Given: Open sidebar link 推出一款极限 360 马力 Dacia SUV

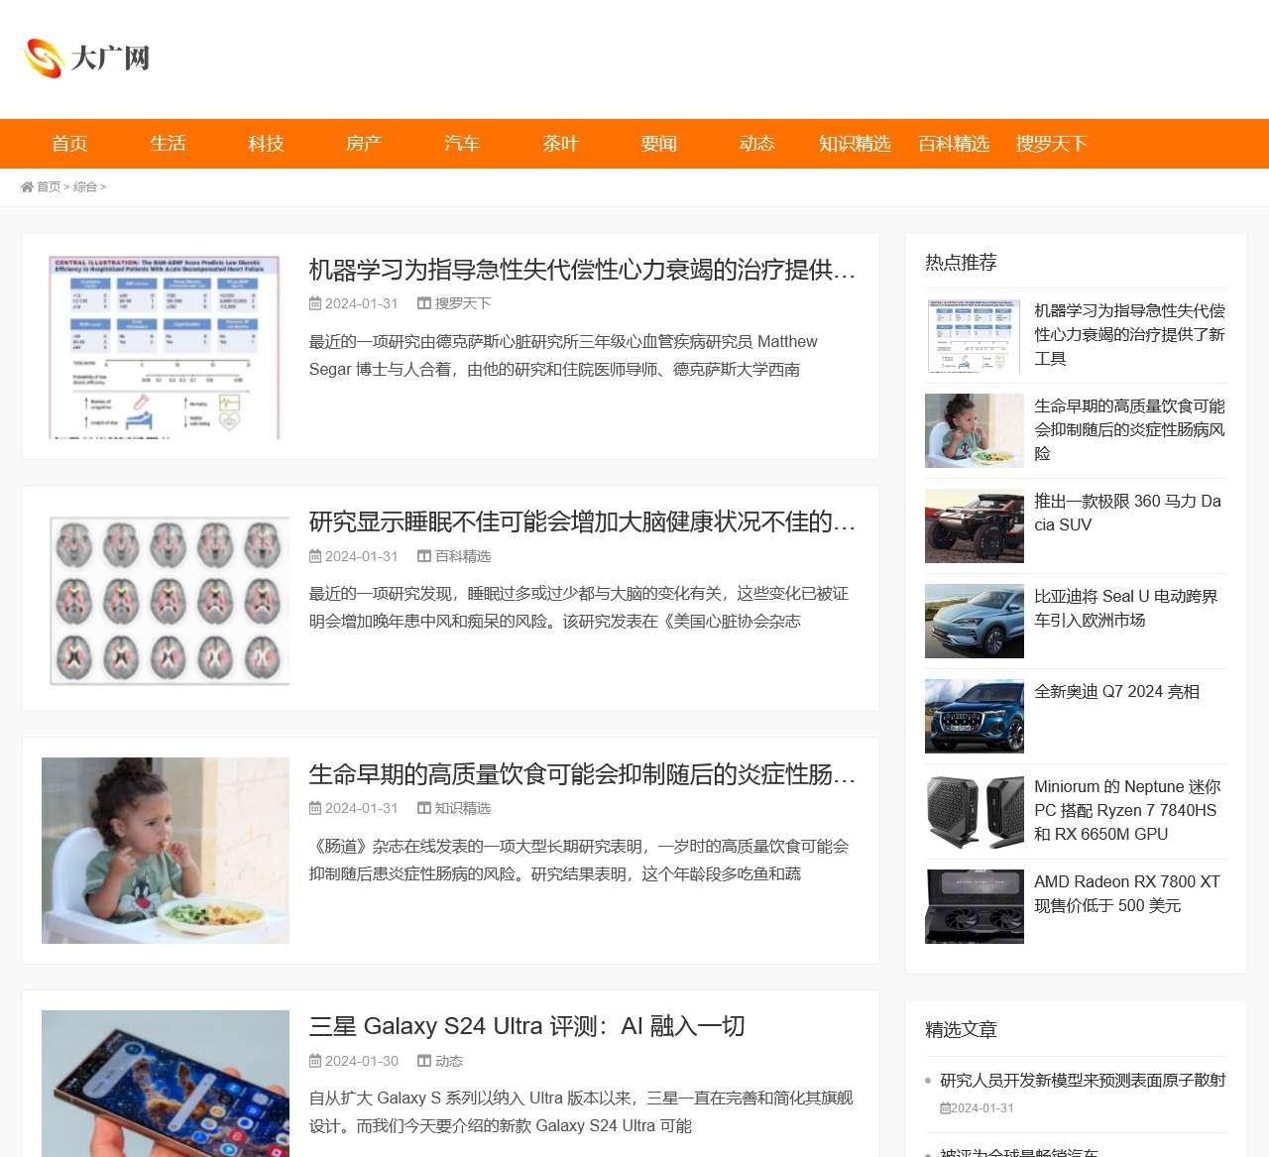Looking at the screenshot, I should (1129, 514).
